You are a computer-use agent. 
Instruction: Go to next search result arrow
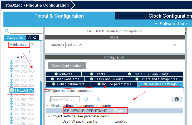[x=99, y=99]
